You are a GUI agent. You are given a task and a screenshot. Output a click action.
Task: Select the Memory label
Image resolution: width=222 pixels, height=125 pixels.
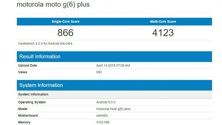[x=24, y=122]
